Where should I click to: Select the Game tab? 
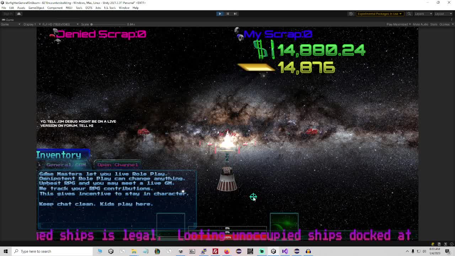tap(8, 20)
